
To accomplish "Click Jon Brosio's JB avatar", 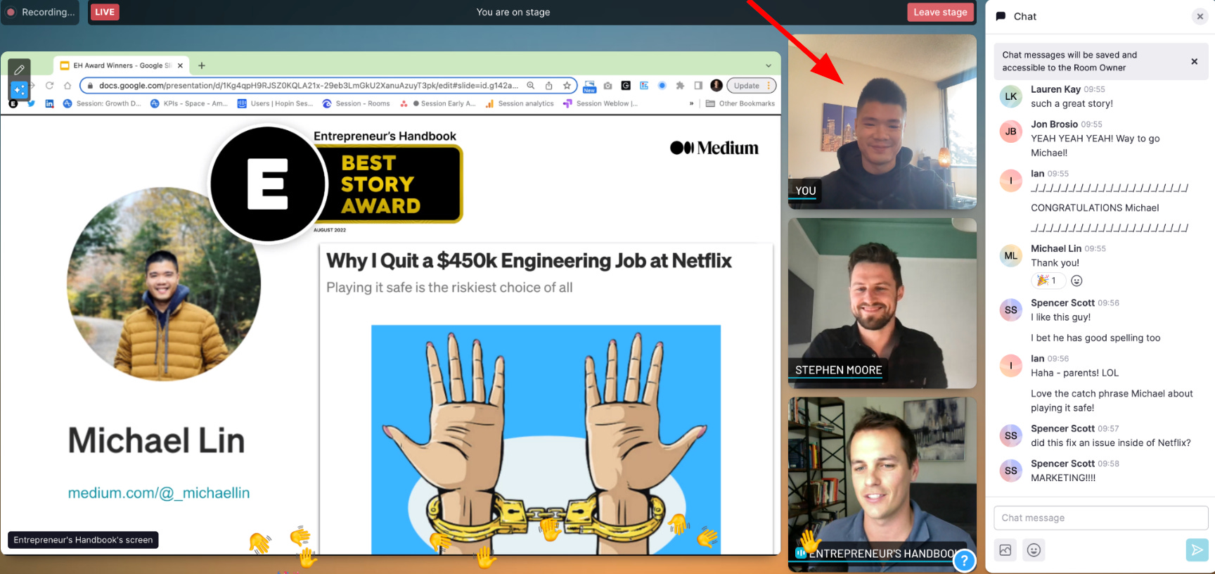I will 1010,132.
